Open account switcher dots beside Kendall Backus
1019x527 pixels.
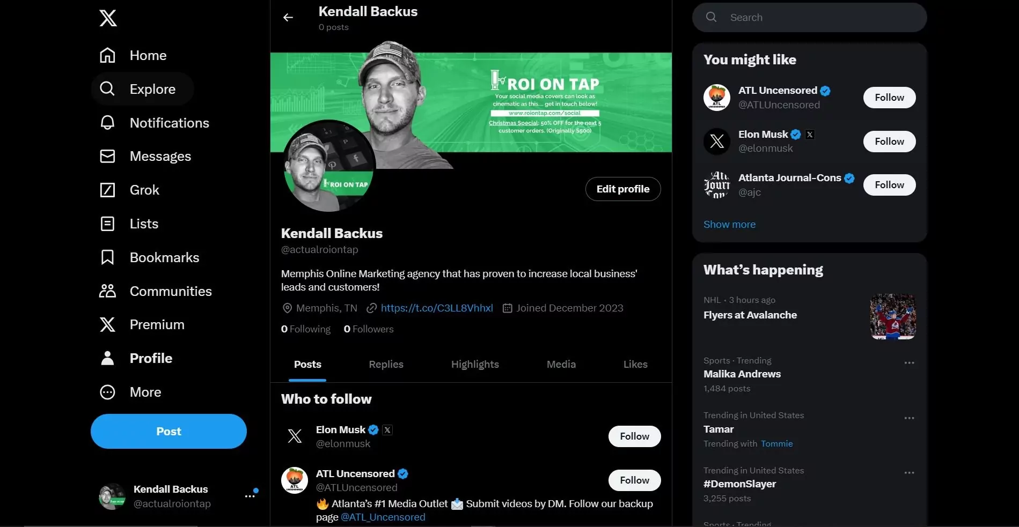[250, 496]
